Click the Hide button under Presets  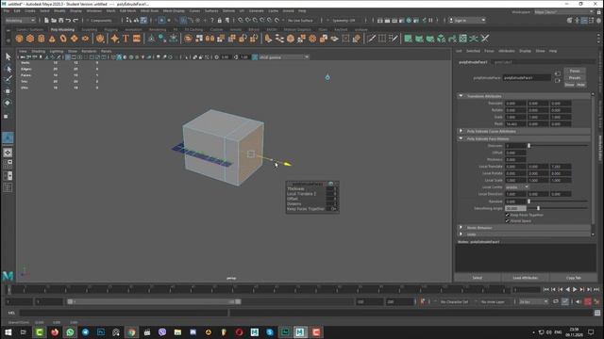point(580,85)
